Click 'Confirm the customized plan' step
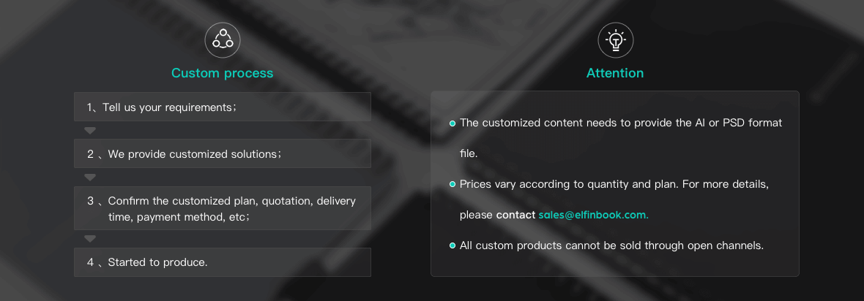 coord(222,208)
